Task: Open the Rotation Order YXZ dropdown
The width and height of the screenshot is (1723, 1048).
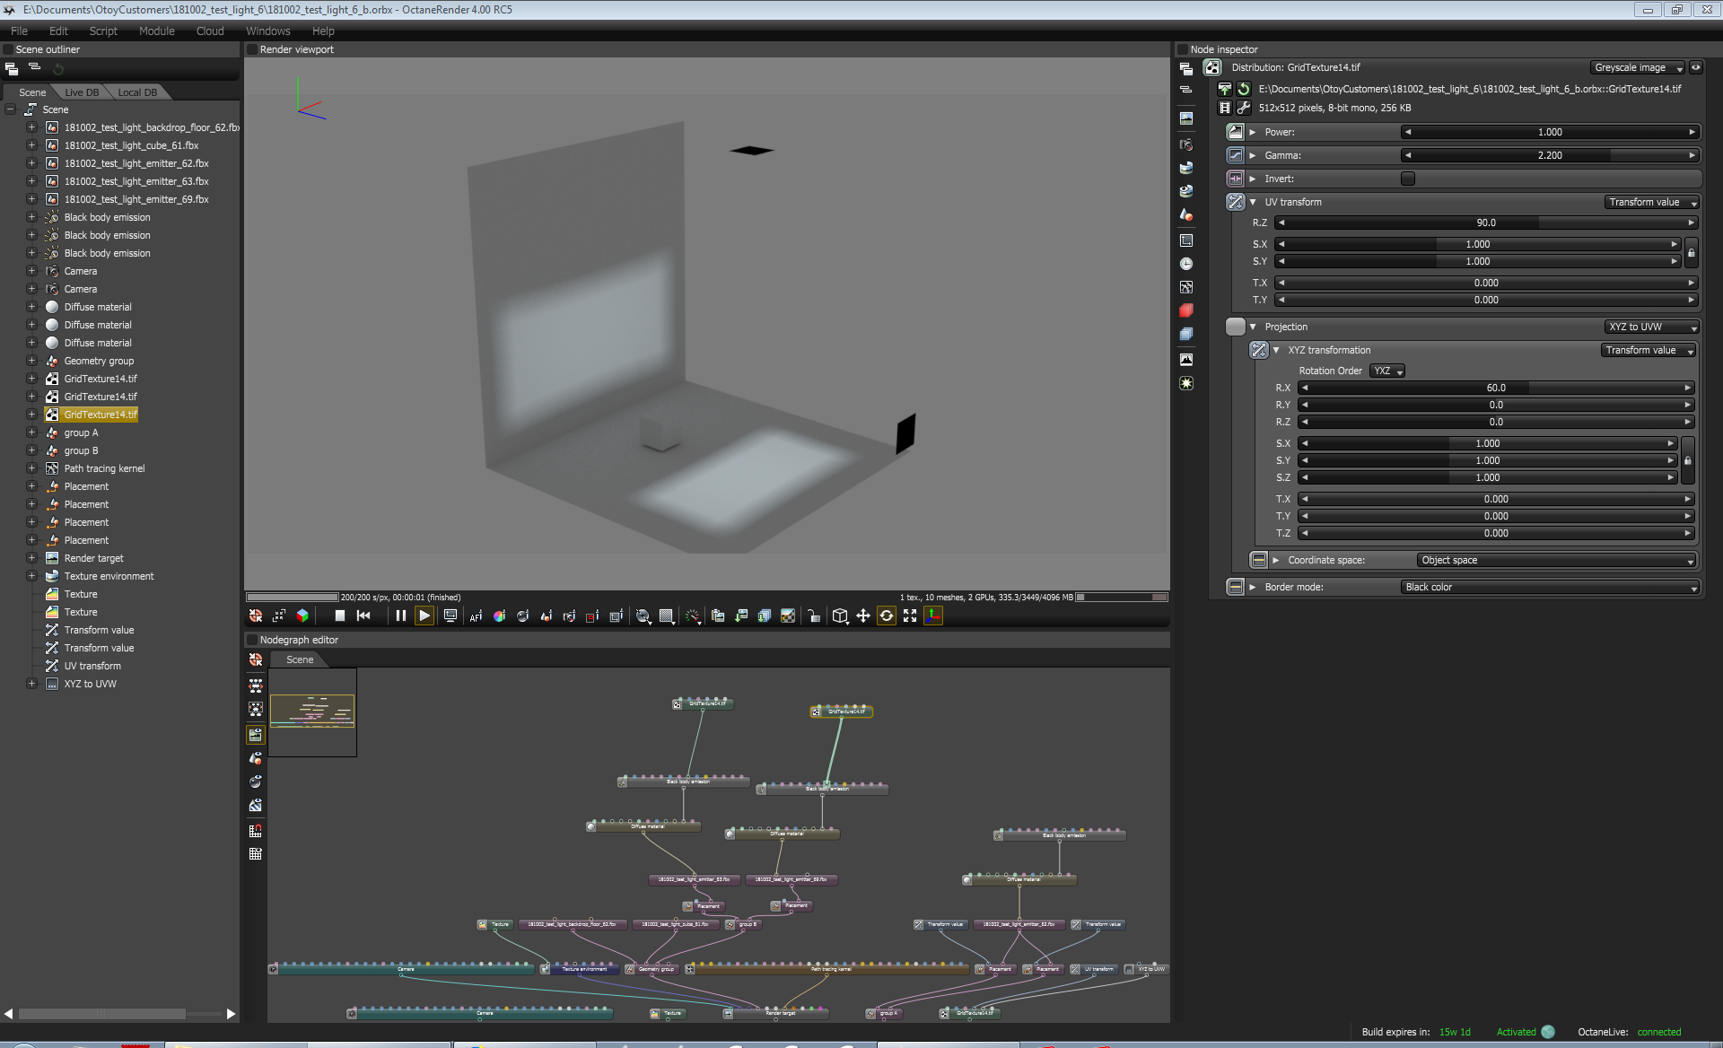Action: point(1387,371)
